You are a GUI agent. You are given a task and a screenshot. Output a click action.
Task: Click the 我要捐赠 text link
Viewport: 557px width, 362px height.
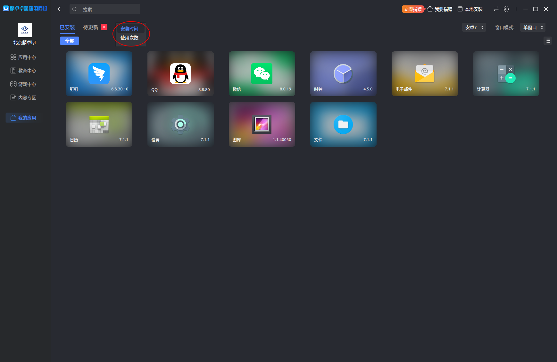tap(443, 9)
